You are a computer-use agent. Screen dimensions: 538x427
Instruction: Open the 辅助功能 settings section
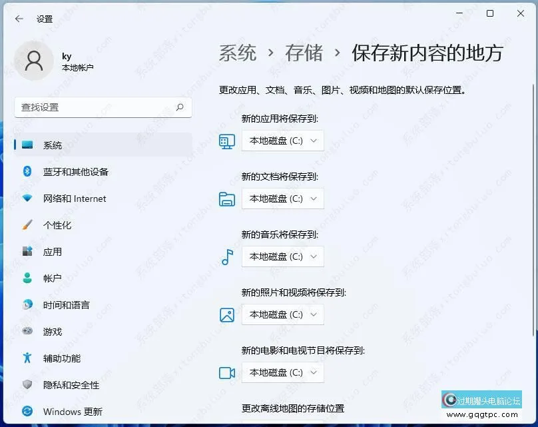(61, 358)
